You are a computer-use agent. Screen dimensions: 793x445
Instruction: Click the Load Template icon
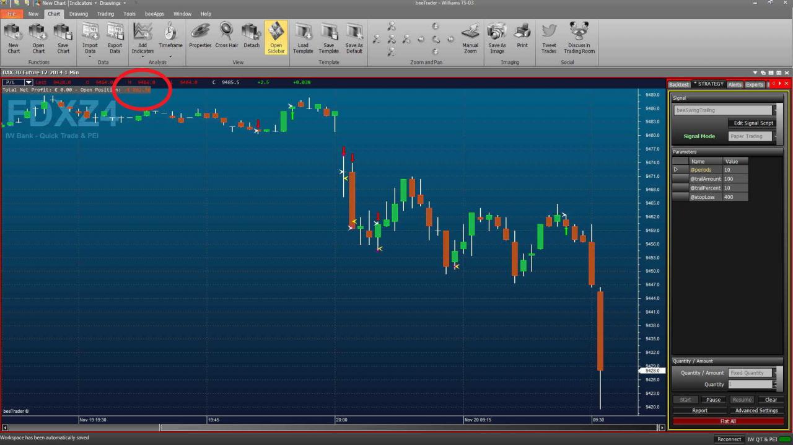303,38
